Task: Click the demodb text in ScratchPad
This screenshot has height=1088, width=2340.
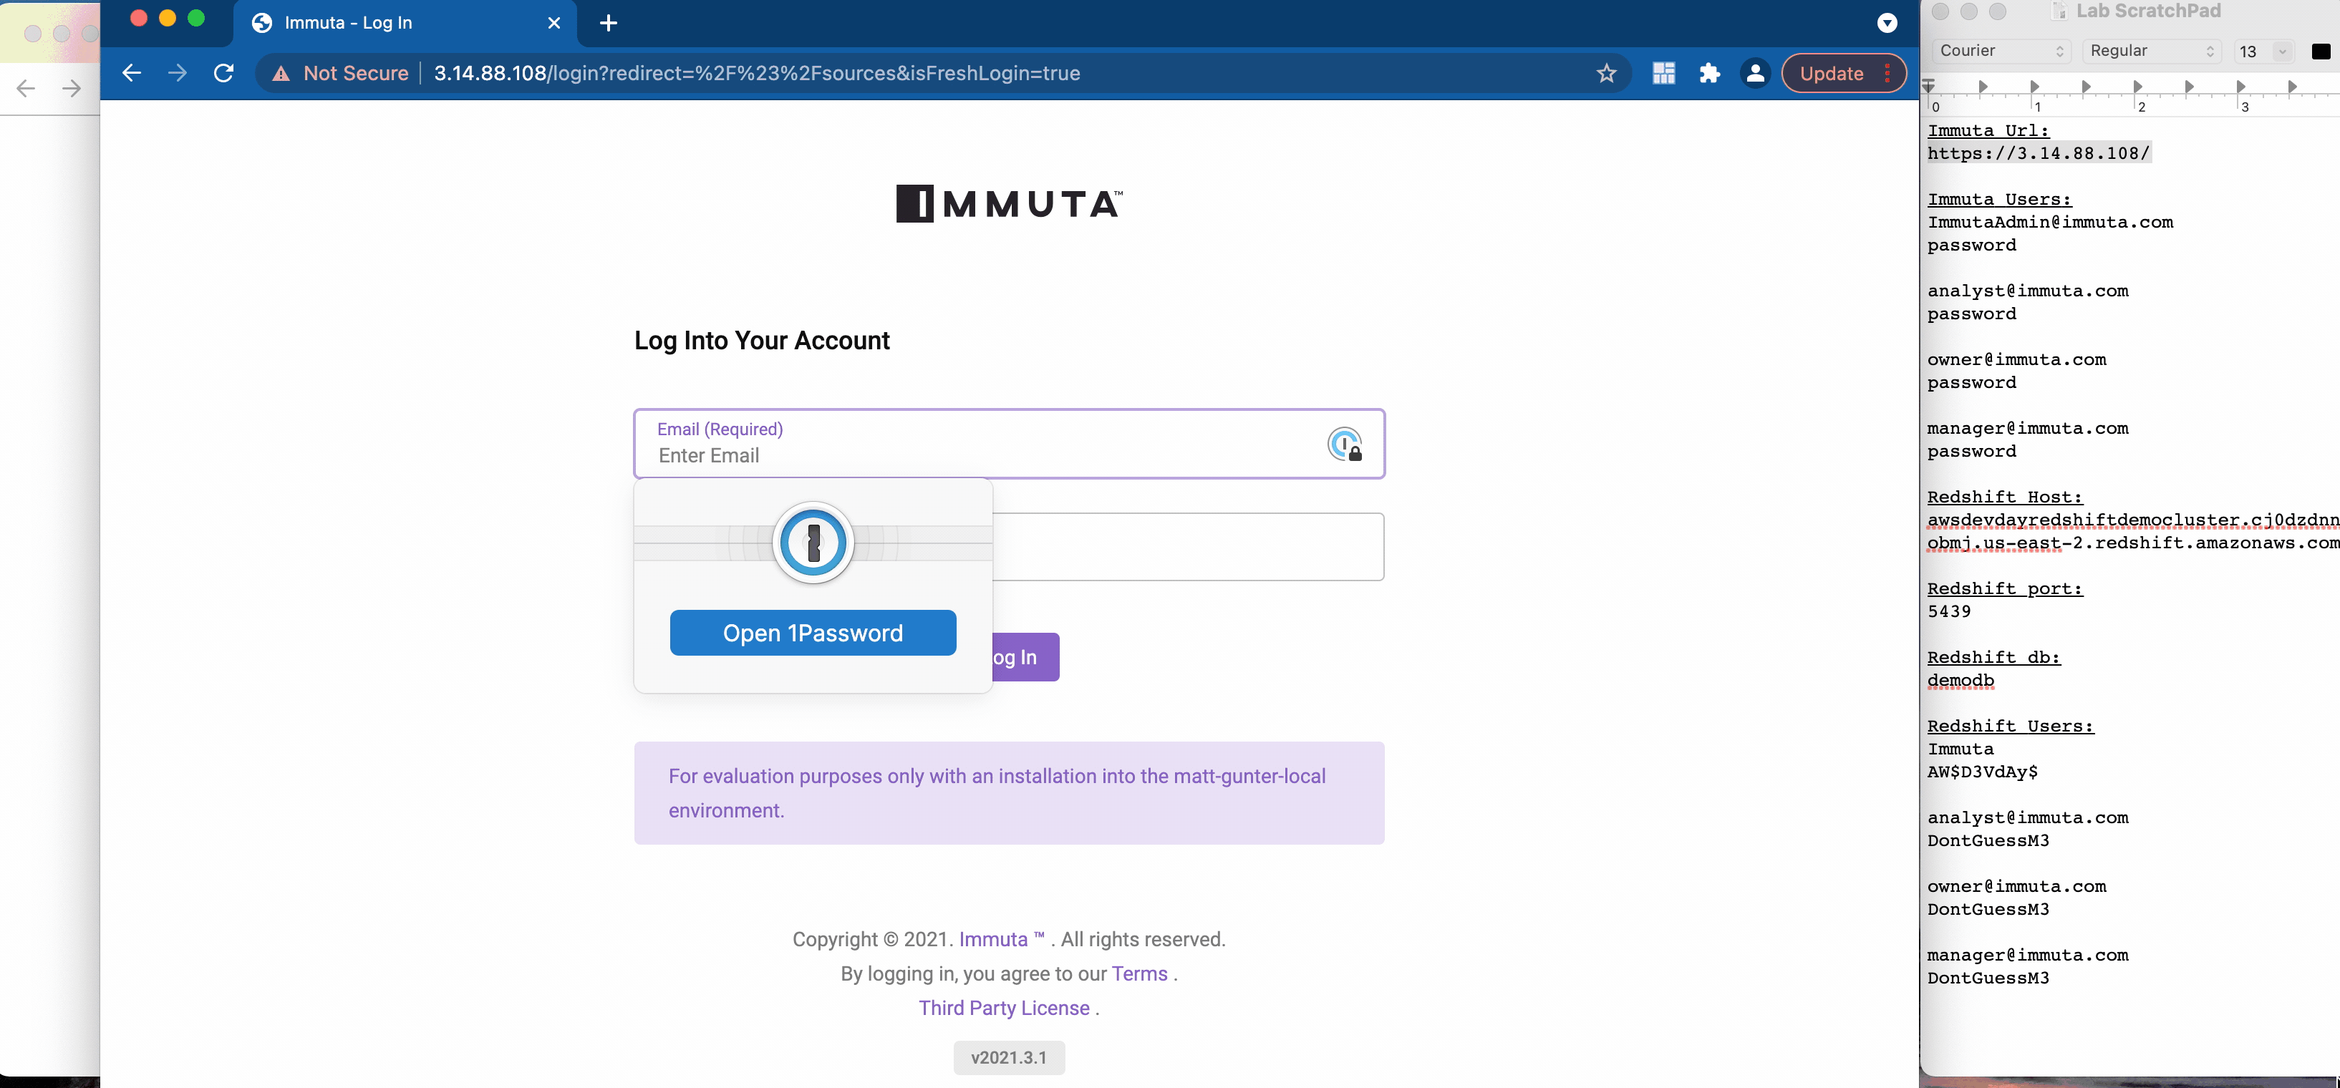Action: click(1961, 680)
